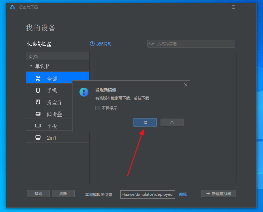The height and width of the screenshot is (212, 263).
Task: Collapse the 单设备 tree group
Action: point(31,66)
